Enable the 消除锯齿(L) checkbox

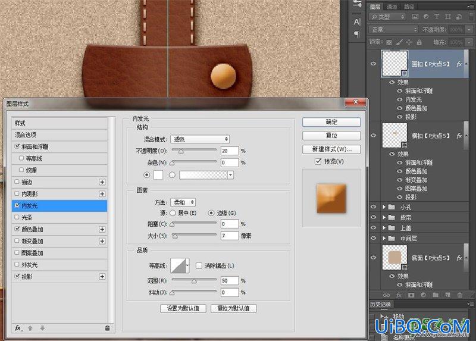point(199,265)
